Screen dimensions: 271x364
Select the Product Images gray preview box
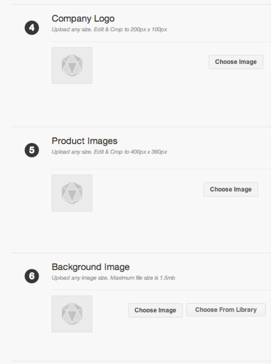tap(72, 193)
